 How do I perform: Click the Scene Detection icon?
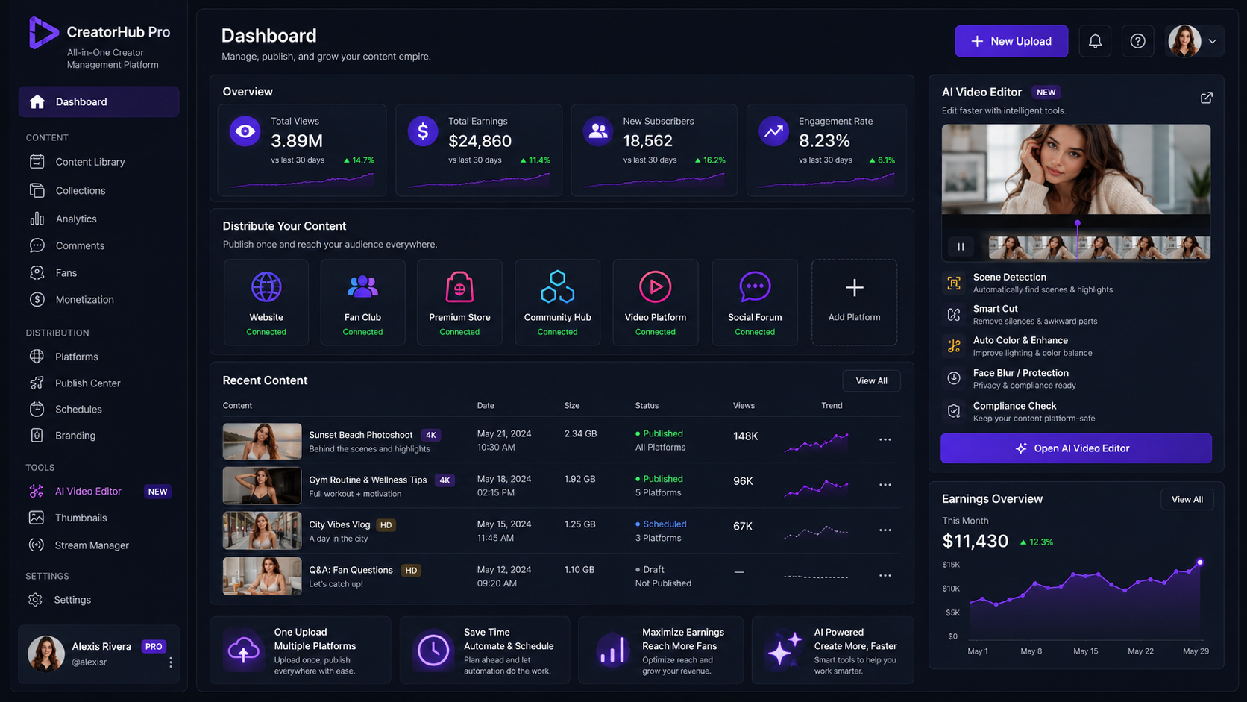click(954, 283)
